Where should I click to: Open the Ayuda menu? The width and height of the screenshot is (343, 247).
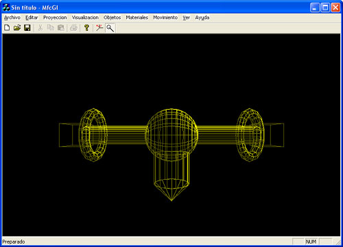pyautogui.click(x=202, y=18)
